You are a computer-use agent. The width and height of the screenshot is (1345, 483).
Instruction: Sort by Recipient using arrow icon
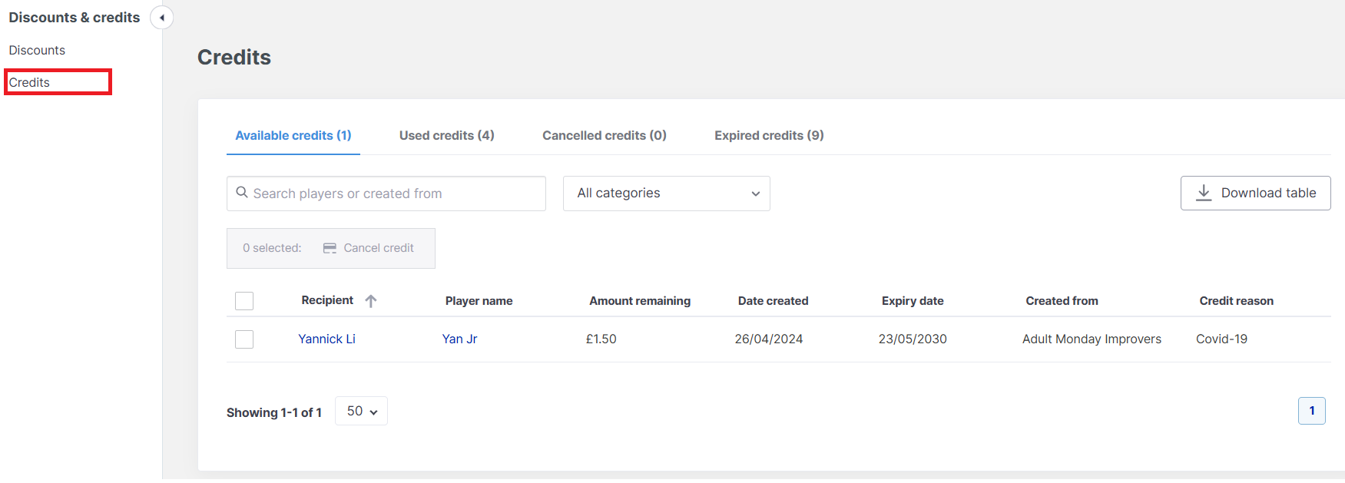pyautogui.click(x=371, y=301)
